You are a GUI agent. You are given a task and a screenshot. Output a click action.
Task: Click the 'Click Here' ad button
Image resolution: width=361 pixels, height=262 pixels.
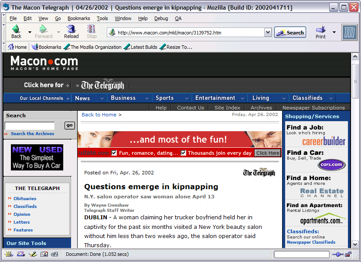[268, 153]
